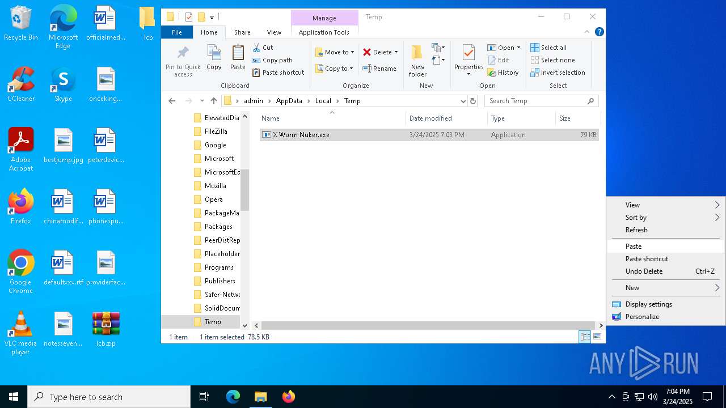The height and width of the screenshot is (408, 726).
Task: Create a New folder
Action: (x=417, y=61)
